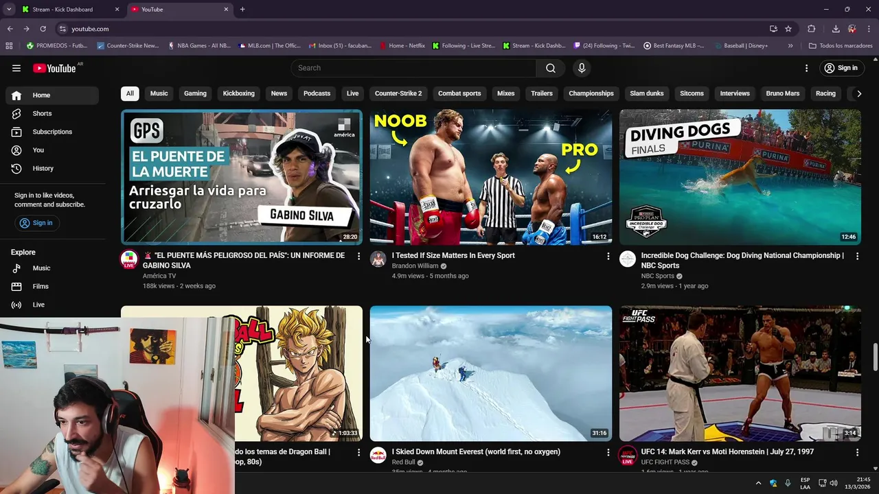
Task: Select the Kickboxing filter chip
Action: [x=238, y=93]
